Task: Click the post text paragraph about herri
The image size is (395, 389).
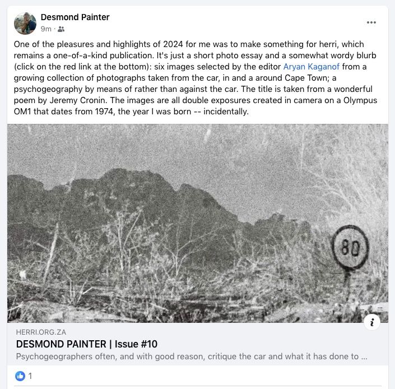Action: (195, 78)
